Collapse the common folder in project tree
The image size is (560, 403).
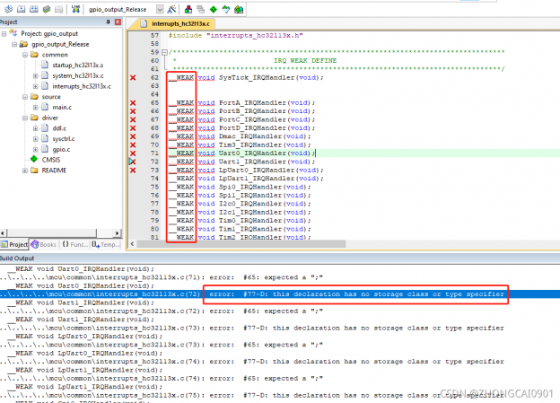coord(23,55)
